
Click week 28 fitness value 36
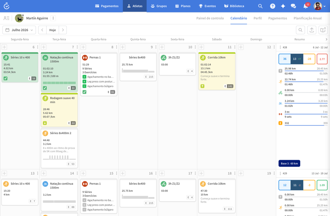click(x=285, y=59)
